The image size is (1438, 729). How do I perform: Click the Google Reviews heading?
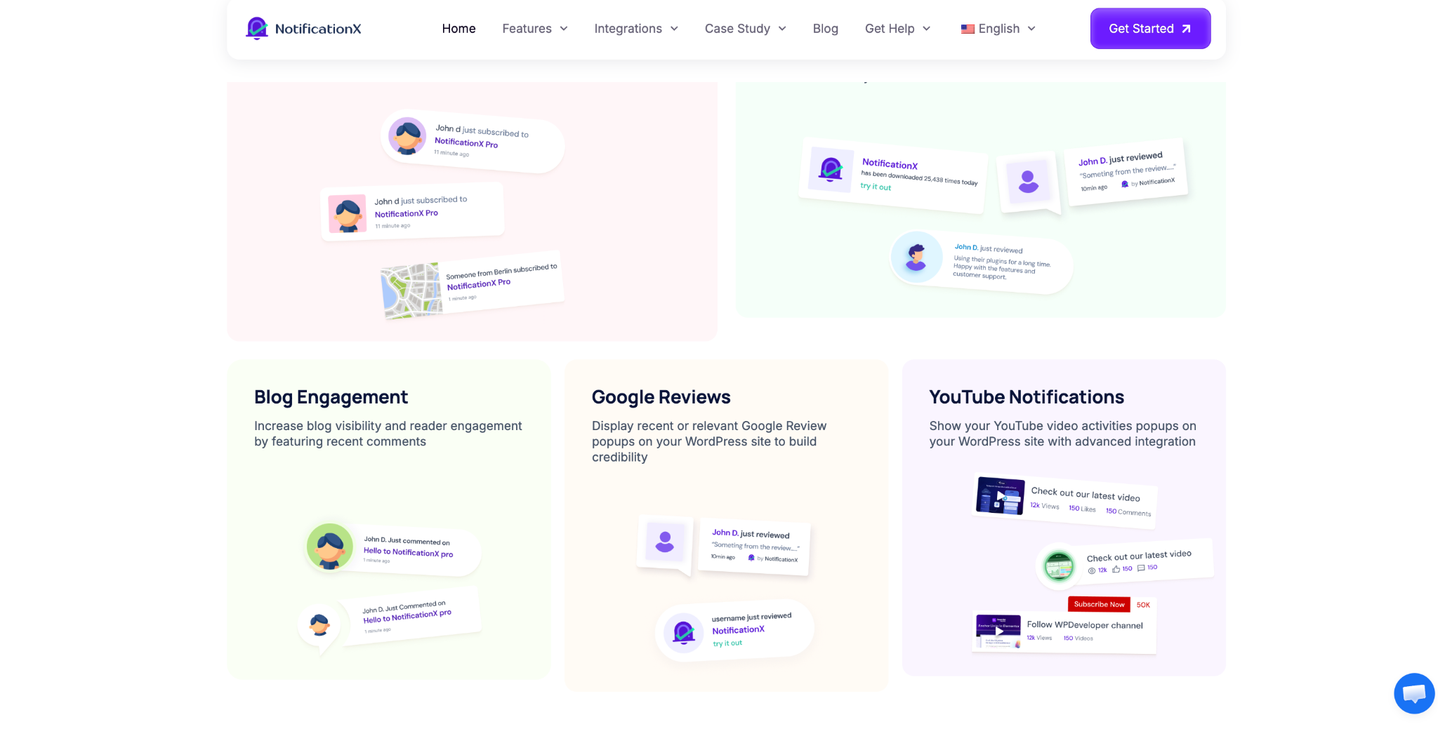661,397
